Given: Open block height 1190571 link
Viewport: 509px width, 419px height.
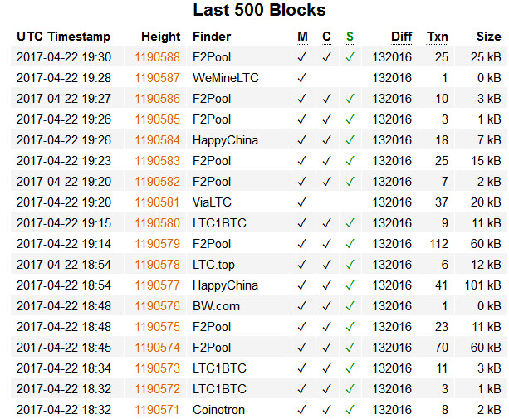Looking at the screenshot, I should [x=157, y=410].
